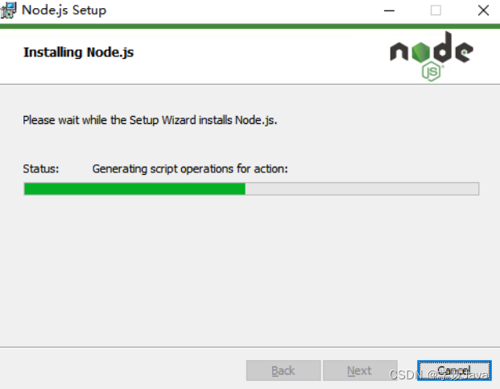Viewport: 500px width, 389px height.
Task: Click the empty gray part of progress bar
Action: tap(362, 188)
